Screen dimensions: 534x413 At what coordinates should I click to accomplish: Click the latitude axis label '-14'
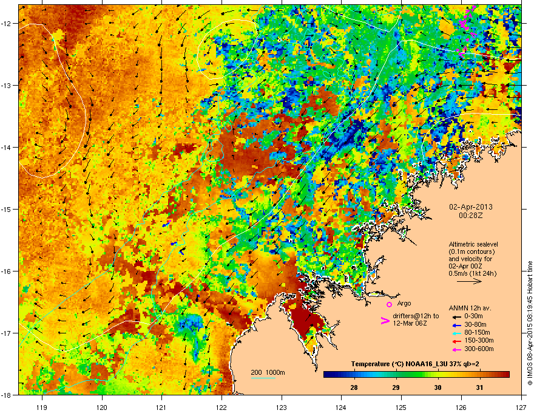7,148
